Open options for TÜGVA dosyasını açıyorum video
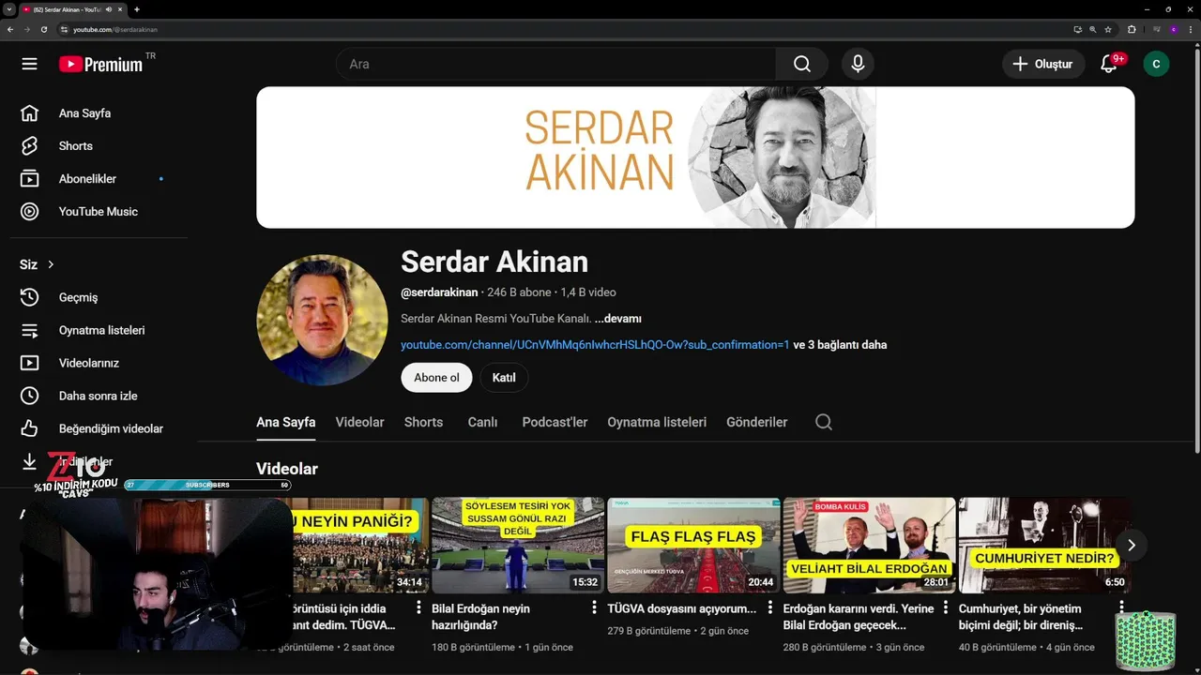 click(x=769, y=608)
